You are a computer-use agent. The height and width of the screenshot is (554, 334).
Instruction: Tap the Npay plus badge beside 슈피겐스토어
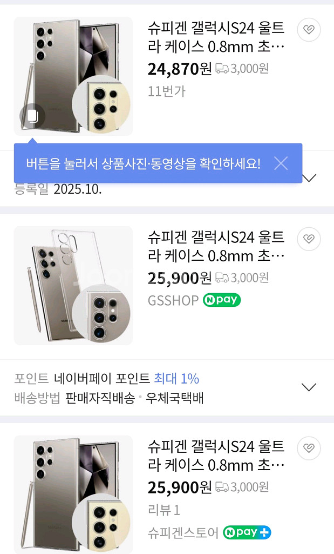(247, 533)
